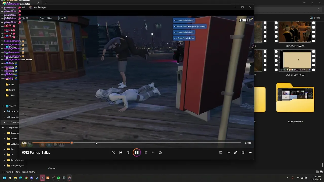Open more options in Media Player
Viewport: 324px width, 182px height.
(x=250, y=152)
